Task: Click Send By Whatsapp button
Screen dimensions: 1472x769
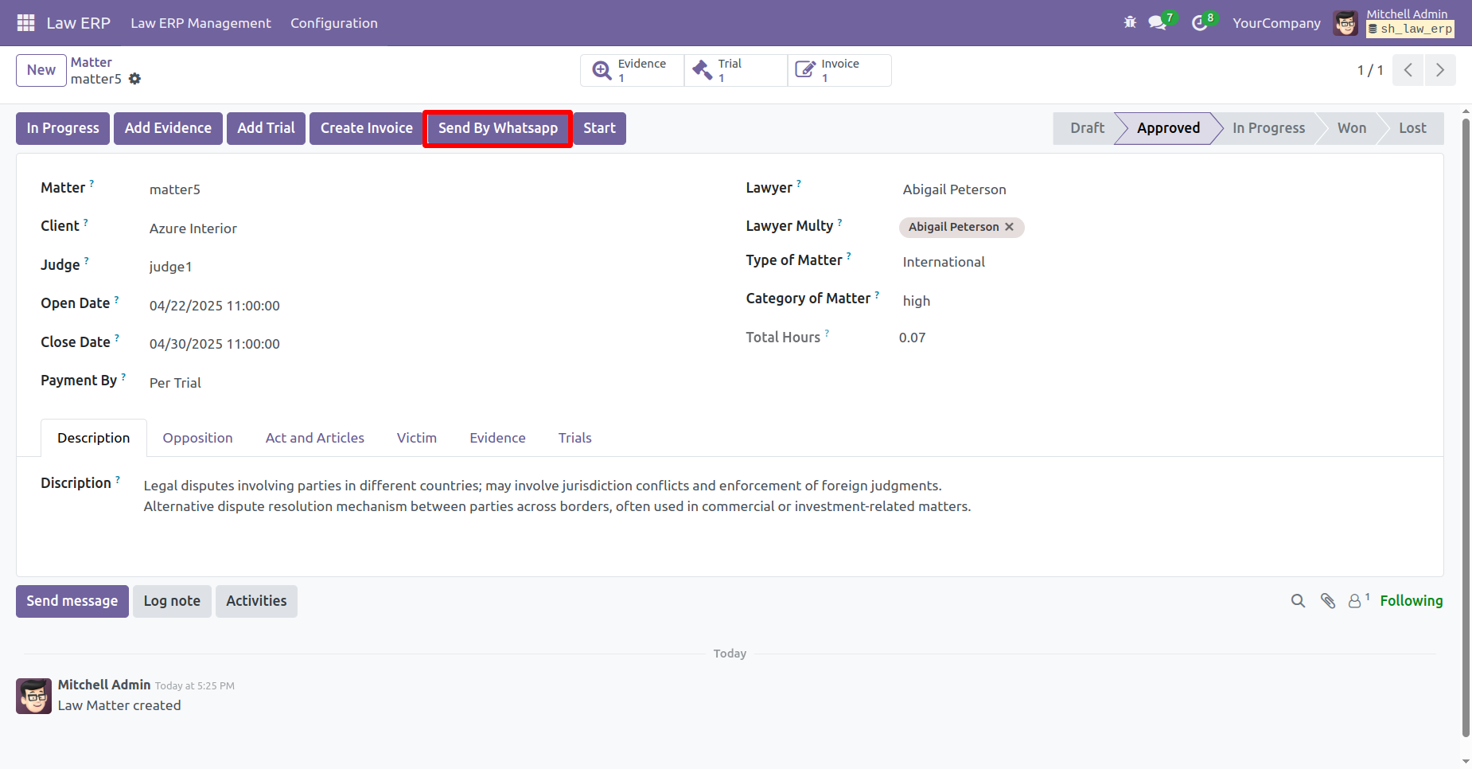Action: click(498, 128)
